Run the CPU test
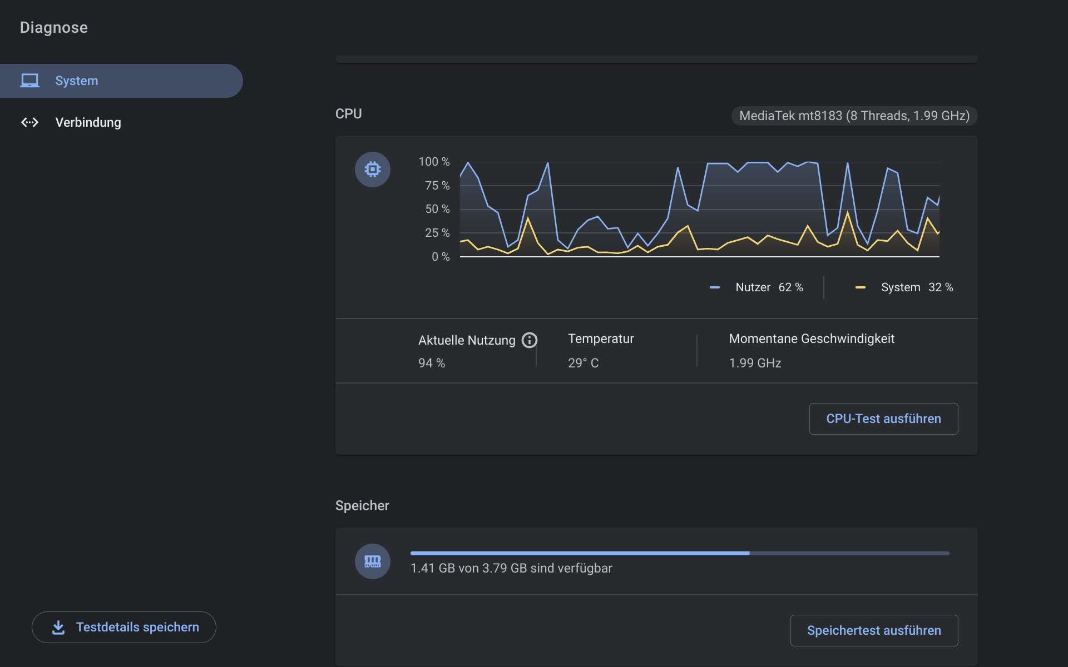The image size is (1068, 667). click(x=883, y=419)
